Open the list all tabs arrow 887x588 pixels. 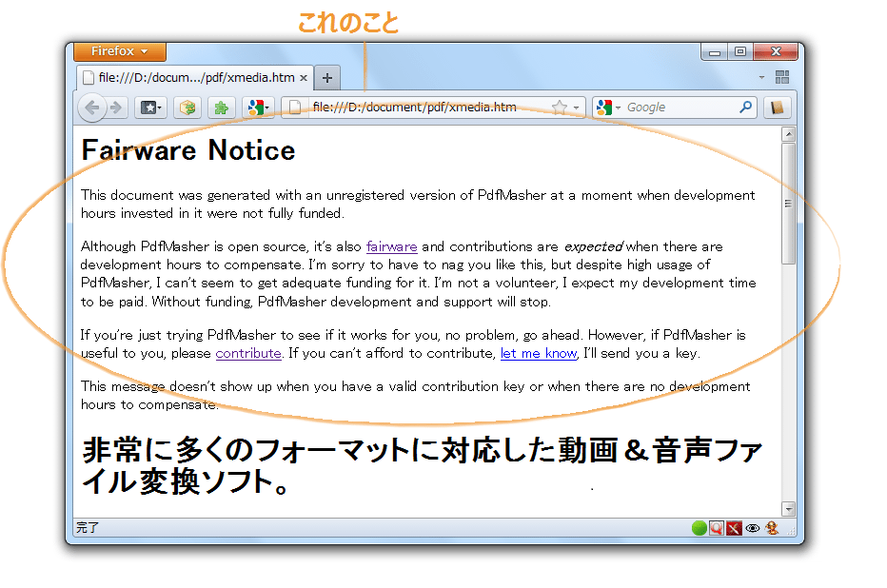pos(761,77)
